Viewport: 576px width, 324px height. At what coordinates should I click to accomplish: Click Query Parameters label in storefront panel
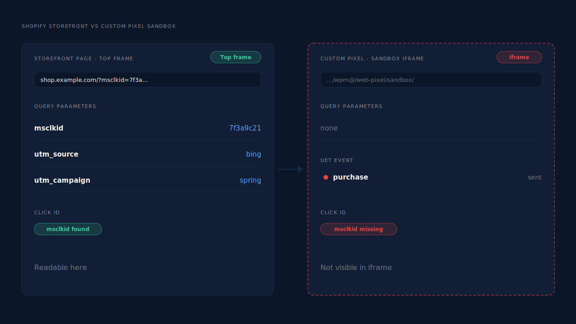(65, 106)
